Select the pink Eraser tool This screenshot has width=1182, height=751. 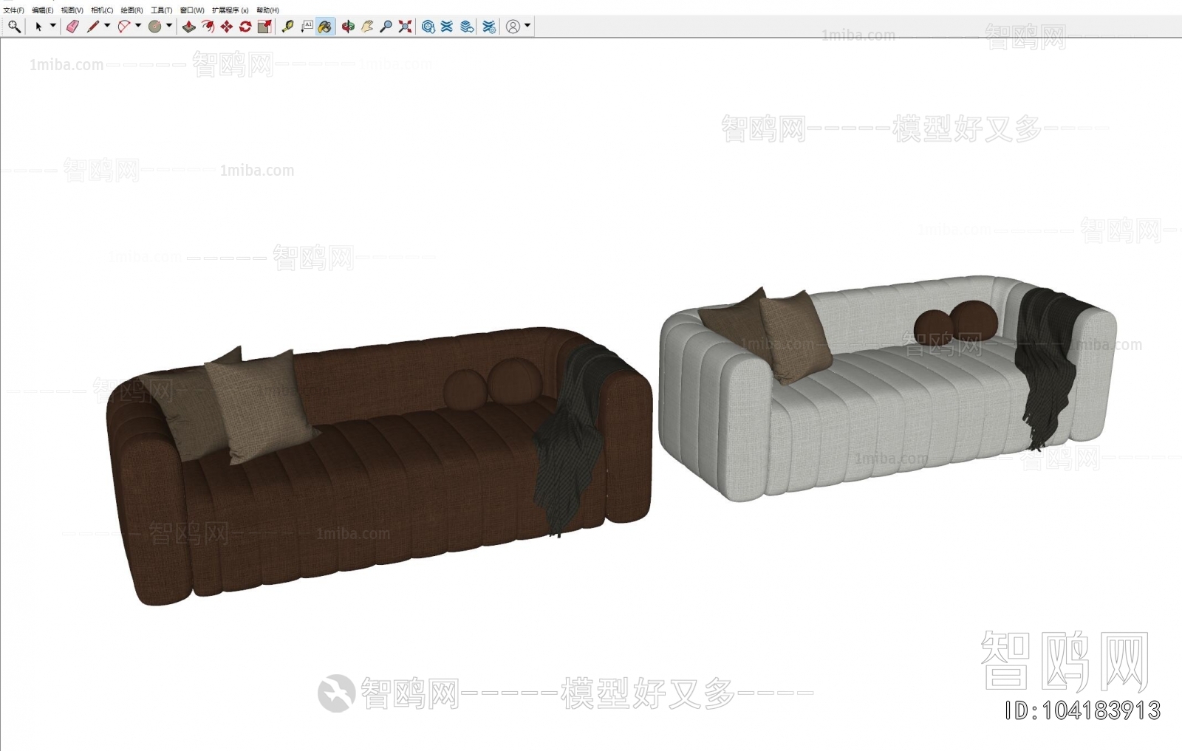click(72, 27)
